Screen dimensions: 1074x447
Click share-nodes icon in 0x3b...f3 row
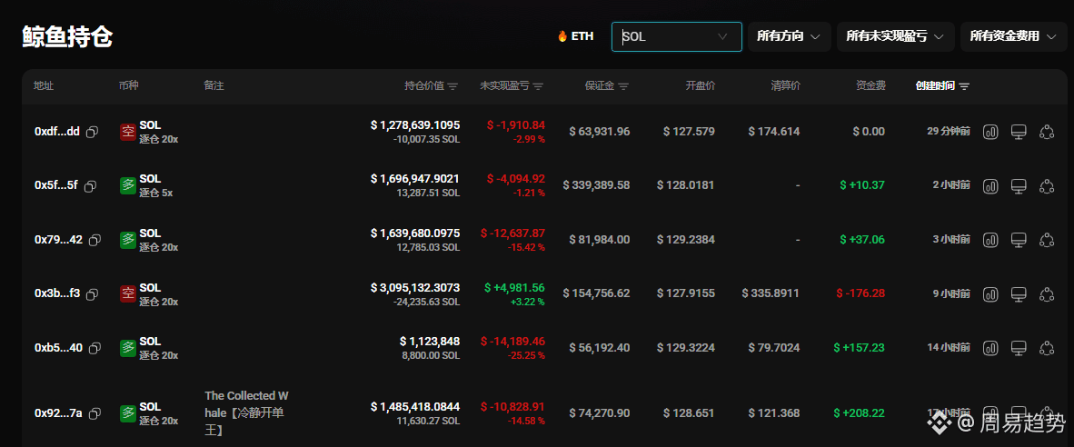pyautogui.click(x=1046, y=293)
